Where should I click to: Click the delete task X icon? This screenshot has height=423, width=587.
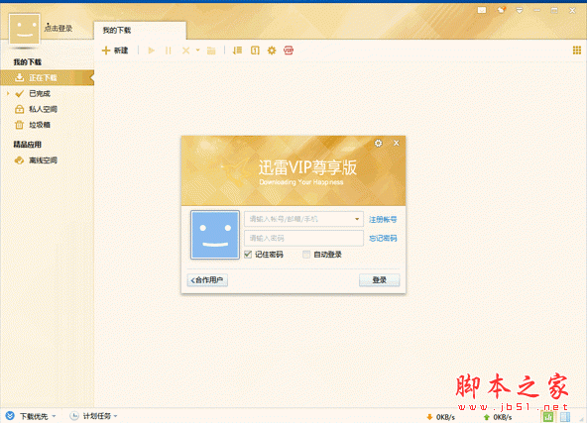[x=185, y=51]
